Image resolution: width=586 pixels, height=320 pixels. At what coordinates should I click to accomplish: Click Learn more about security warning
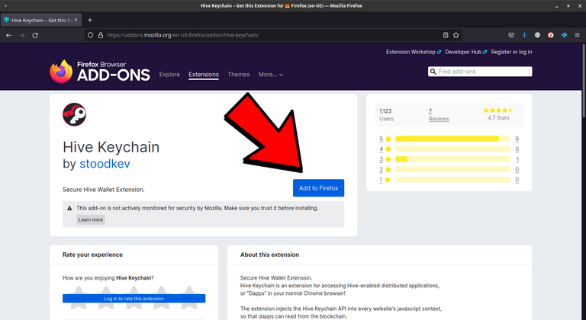point(91,219)
